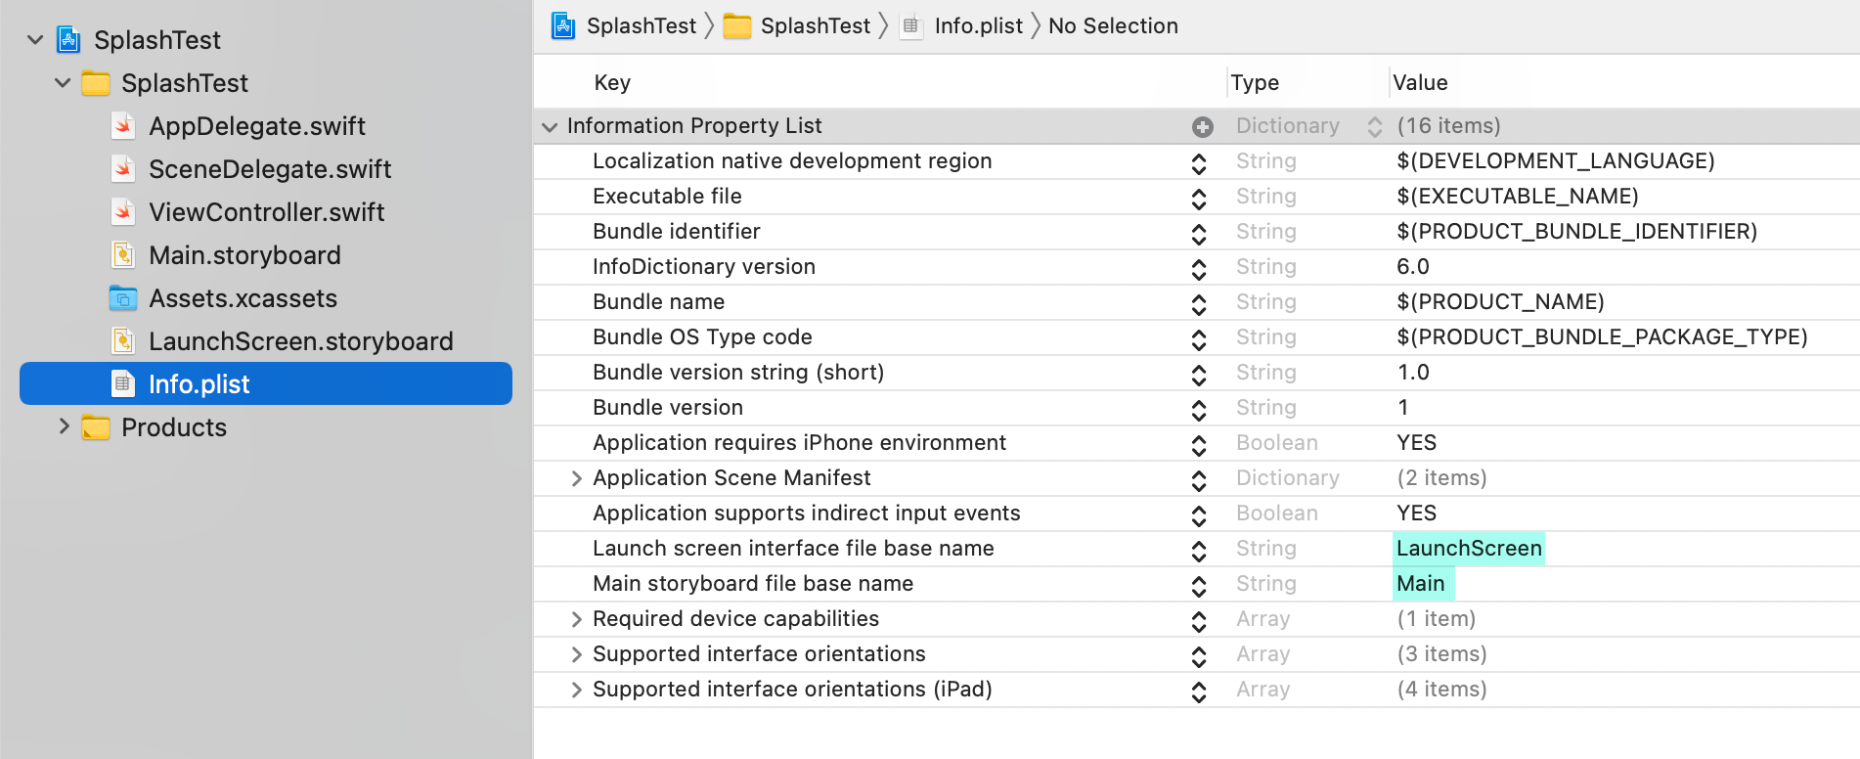Open the Dictionary type popup for root row

point(1374,126)
